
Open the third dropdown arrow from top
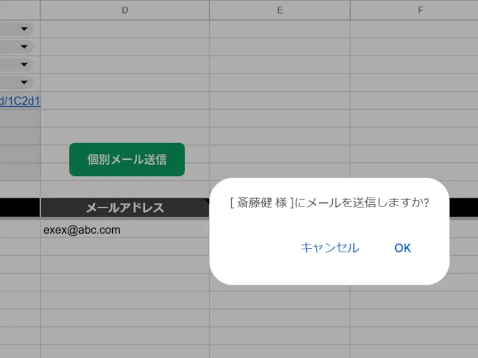tap(24, 64)
